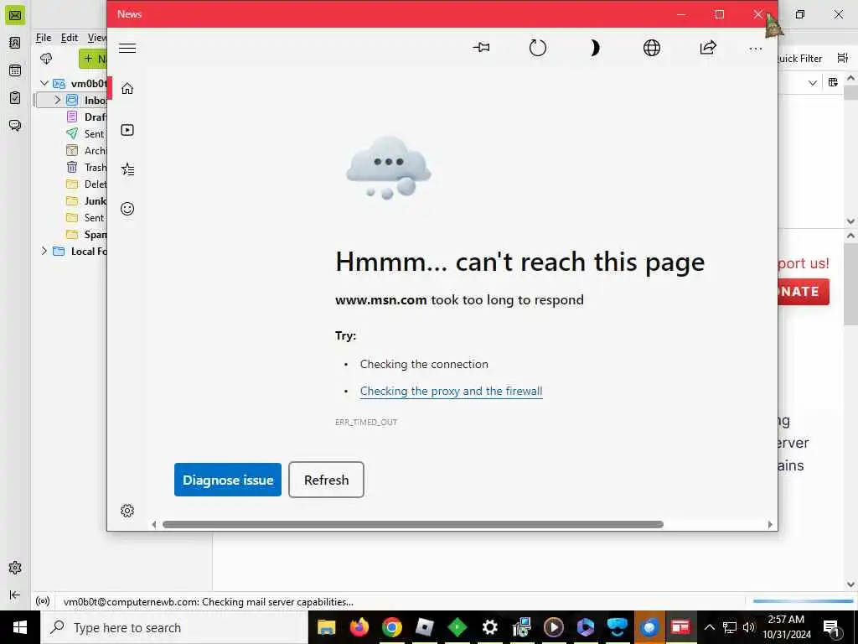Go to the News home sidebar icon
The image size is (858, 644).
tap(127, 88)
